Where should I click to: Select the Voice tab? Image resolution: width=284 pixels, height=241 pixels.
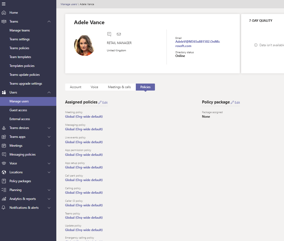pos(94,87)
